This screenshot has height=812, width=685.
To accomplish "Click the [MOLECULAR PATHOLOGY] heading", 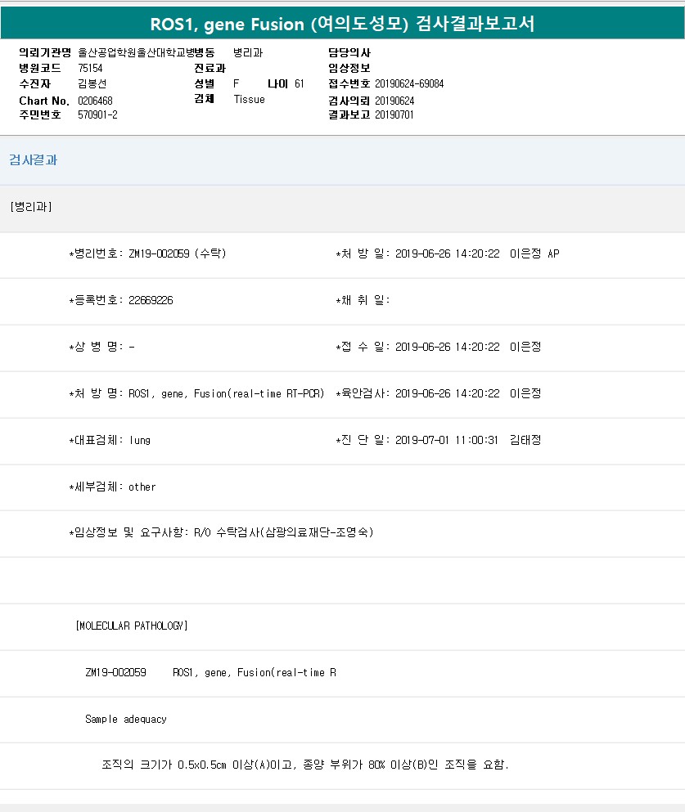I will pos(132,626).
